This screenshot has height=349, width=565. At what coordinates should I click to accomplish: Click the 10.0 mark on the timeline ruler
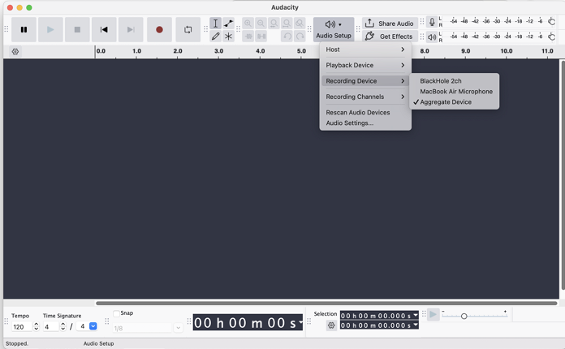(x=507, y=51)
